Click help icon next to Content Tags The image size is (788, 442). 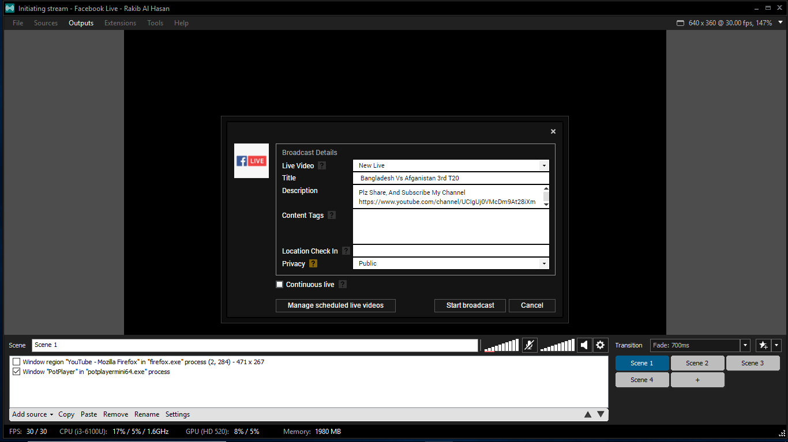pos(332,216)
